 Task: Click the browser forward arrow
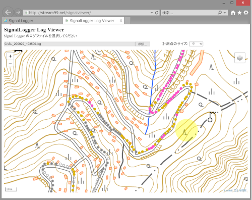18,13
